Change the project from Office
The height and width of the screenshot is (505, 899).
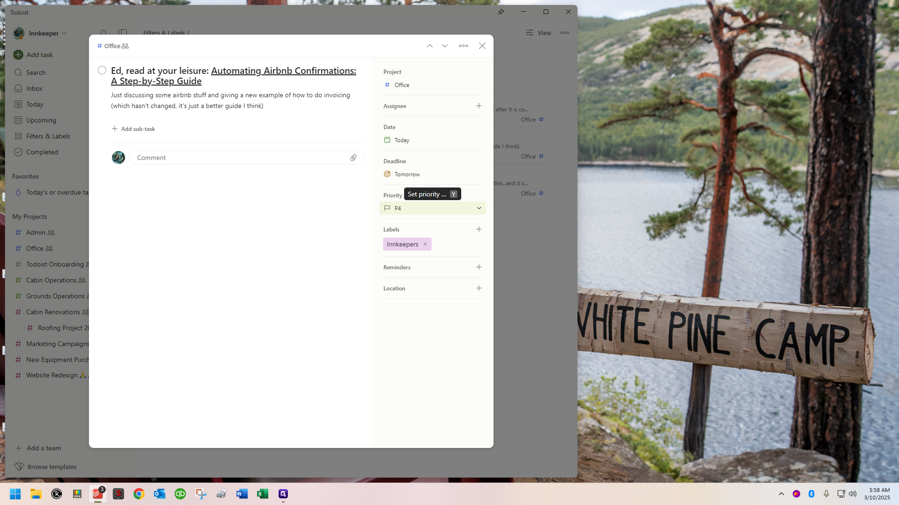pos(433,85)
